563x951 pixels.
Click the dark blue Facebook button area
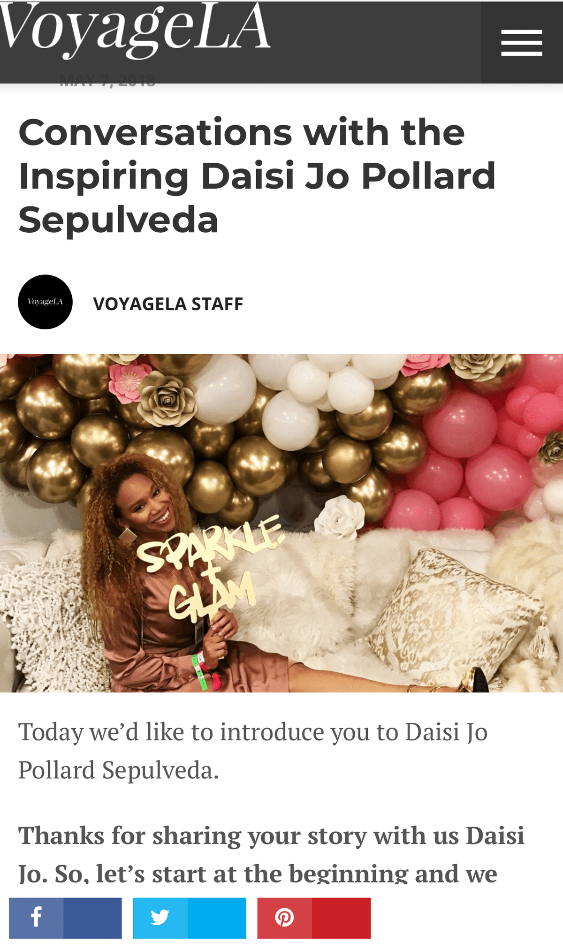click(92, 918)
